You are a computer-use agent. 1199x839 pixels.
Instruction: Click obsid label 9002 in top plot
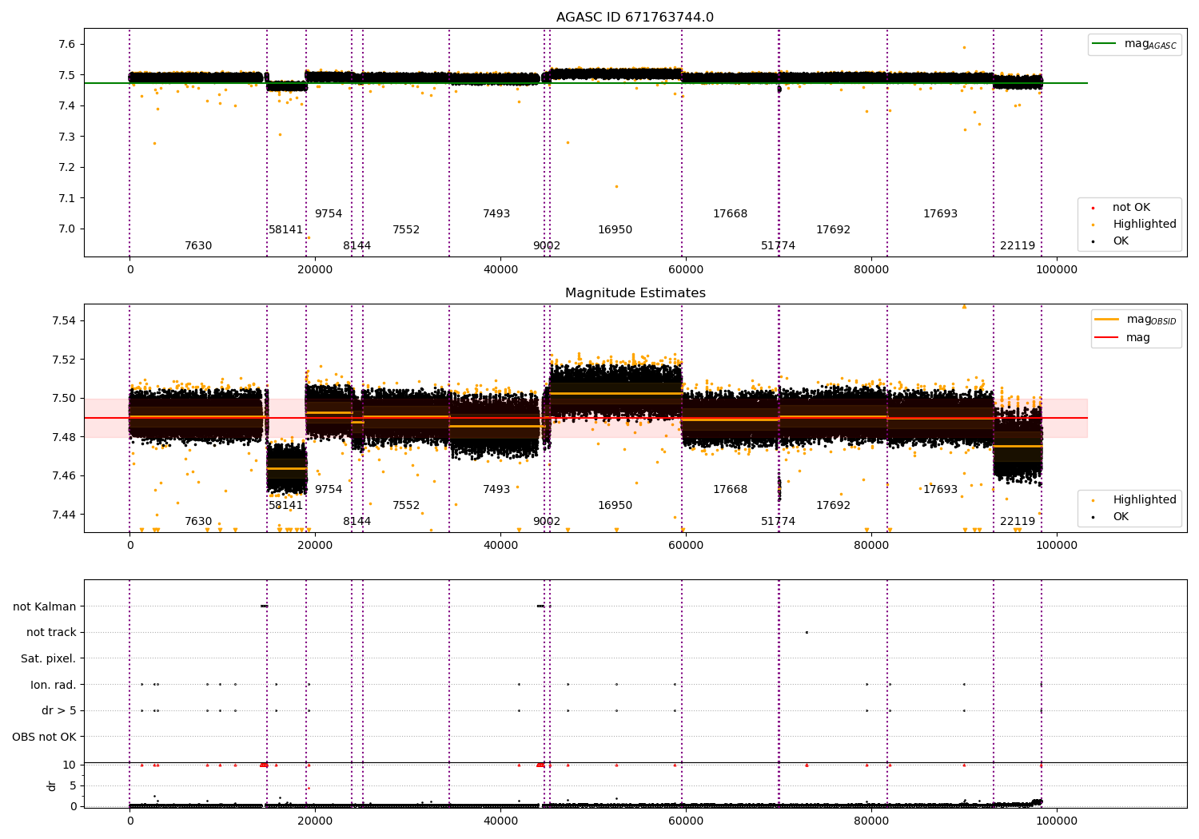click(x=547, y=246)
